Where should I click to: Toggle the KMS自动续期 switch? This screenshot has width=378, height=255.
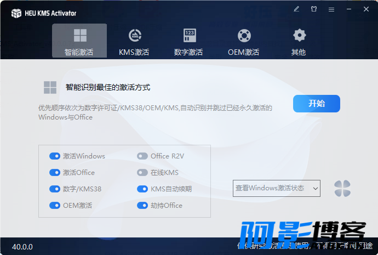coord(142,189)
